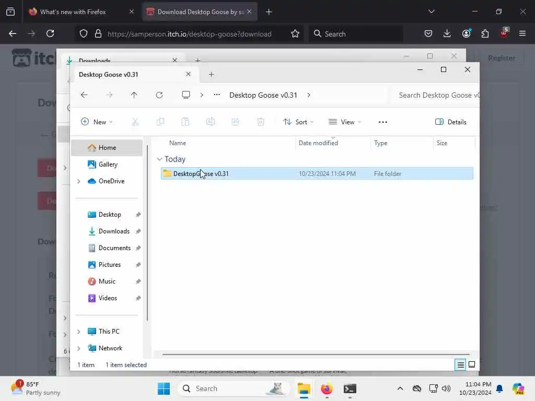The height and width of the screenshot is (401, 535).
Task: Click the Delete trash can icon
Action: (x=261, y=122)
